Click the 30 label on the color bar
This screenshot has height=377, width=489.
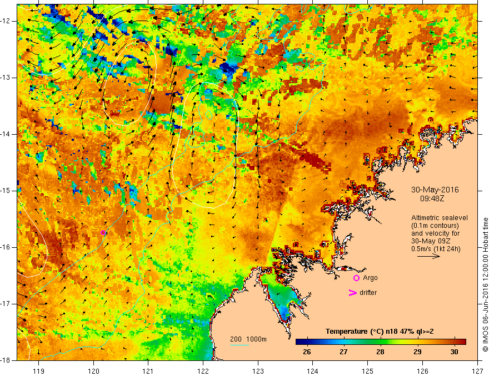point(454,352)
